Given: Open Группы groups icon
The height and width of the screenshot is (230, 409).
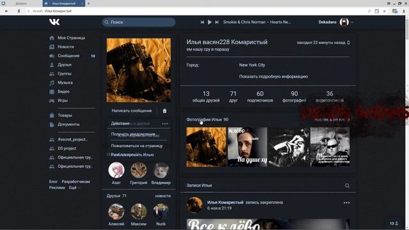Looking at the screenshot, I should point(52,74).
